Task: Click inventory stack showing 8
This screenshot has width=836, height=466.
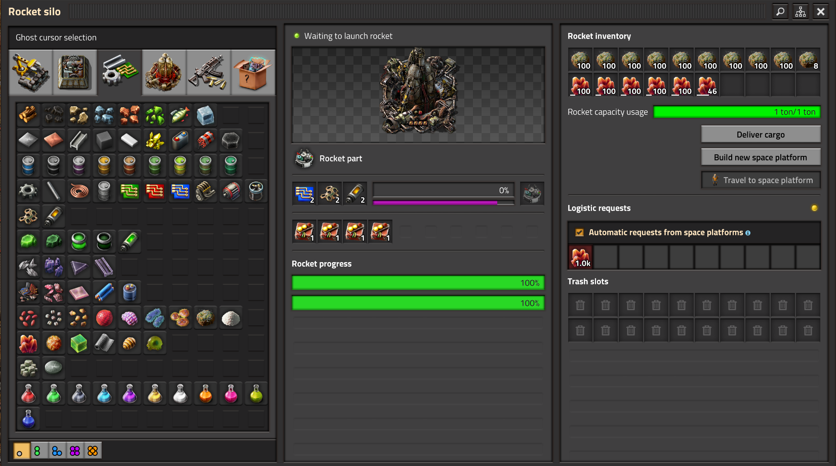Action: point(808,60)
